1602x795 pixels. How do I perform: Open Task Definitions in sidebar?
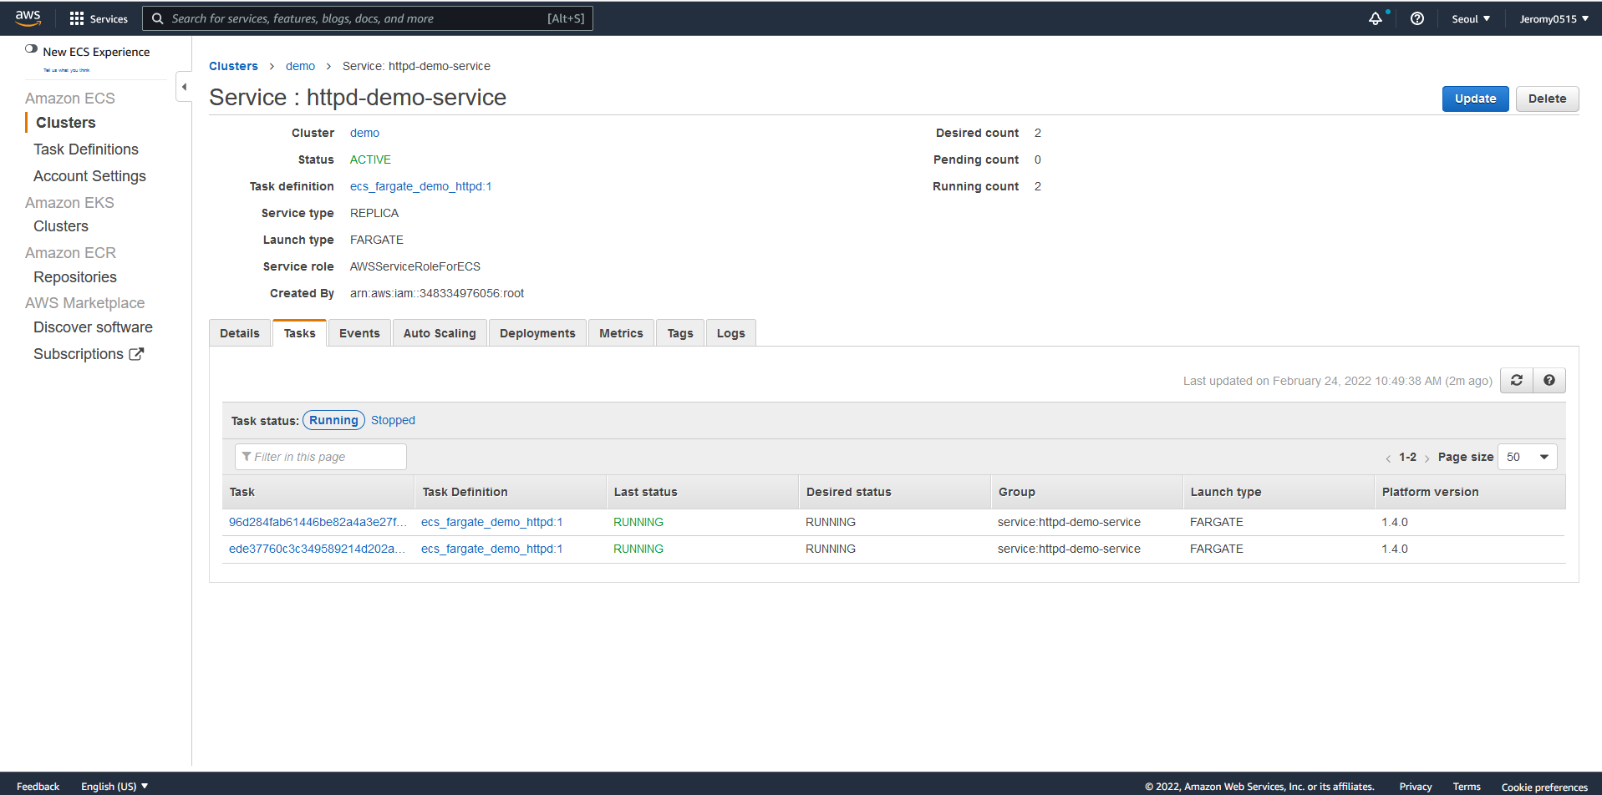86,149
